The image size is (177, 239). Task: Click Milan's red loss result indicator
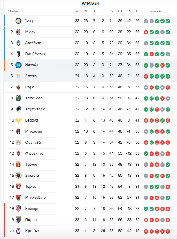146,32
